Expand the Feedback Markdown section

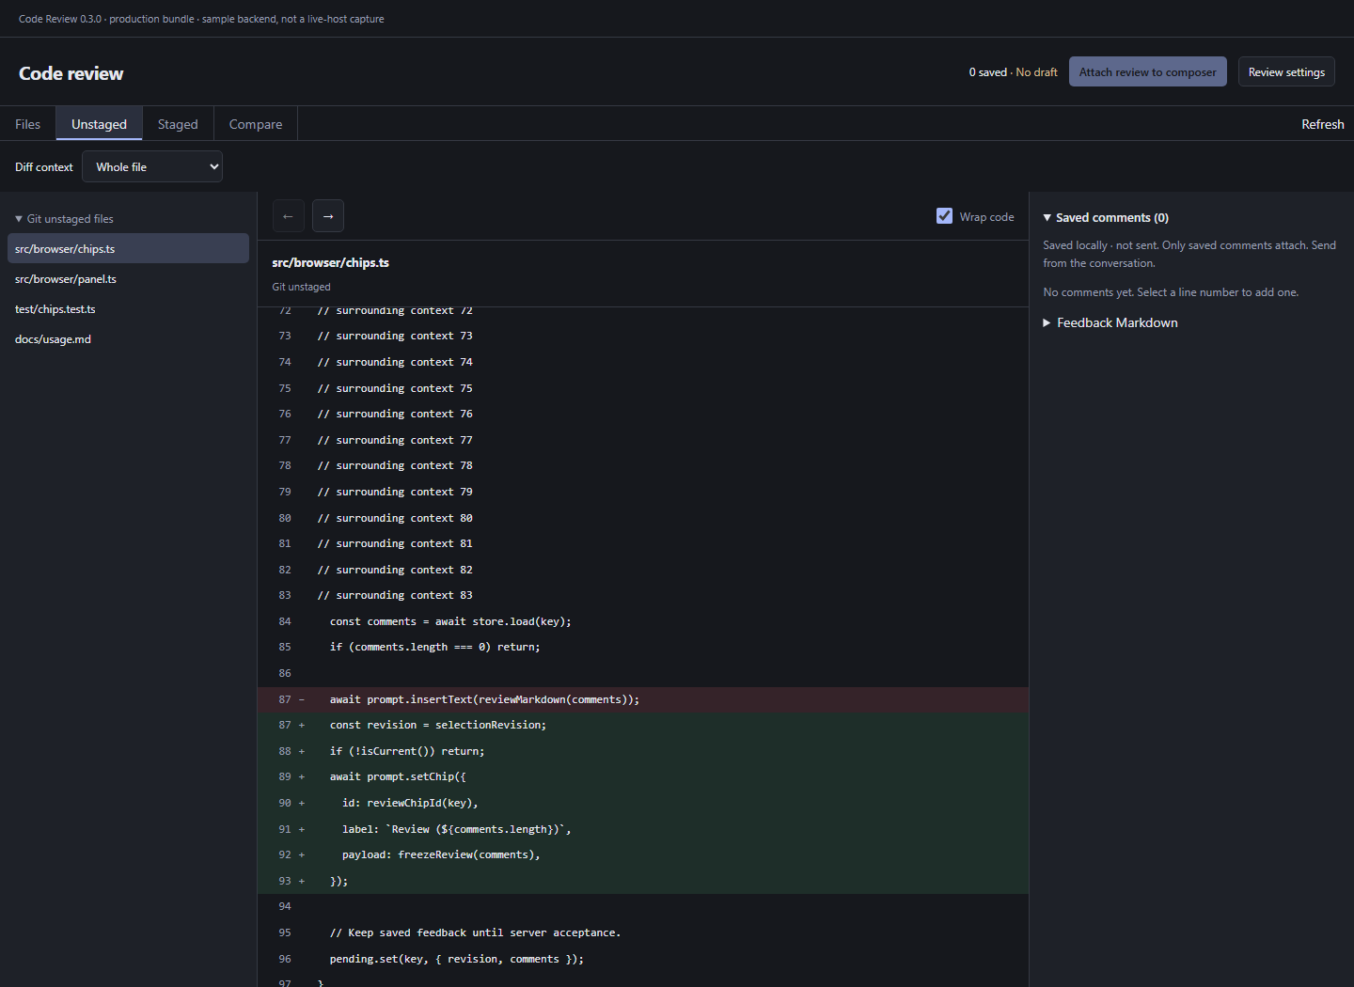(1110, 322)
